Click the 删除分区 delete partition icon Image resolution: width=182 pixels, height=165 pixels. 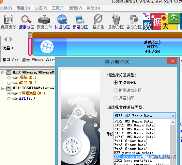coord(116,22)
